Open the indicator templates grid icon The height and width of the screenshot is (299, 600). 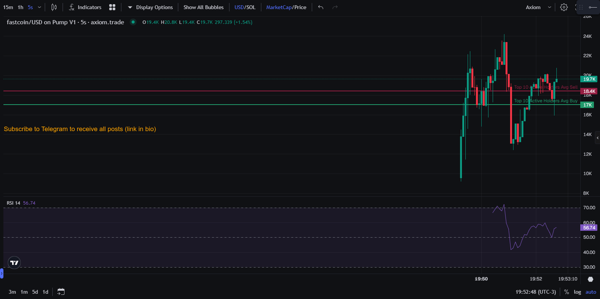(112, 7)
